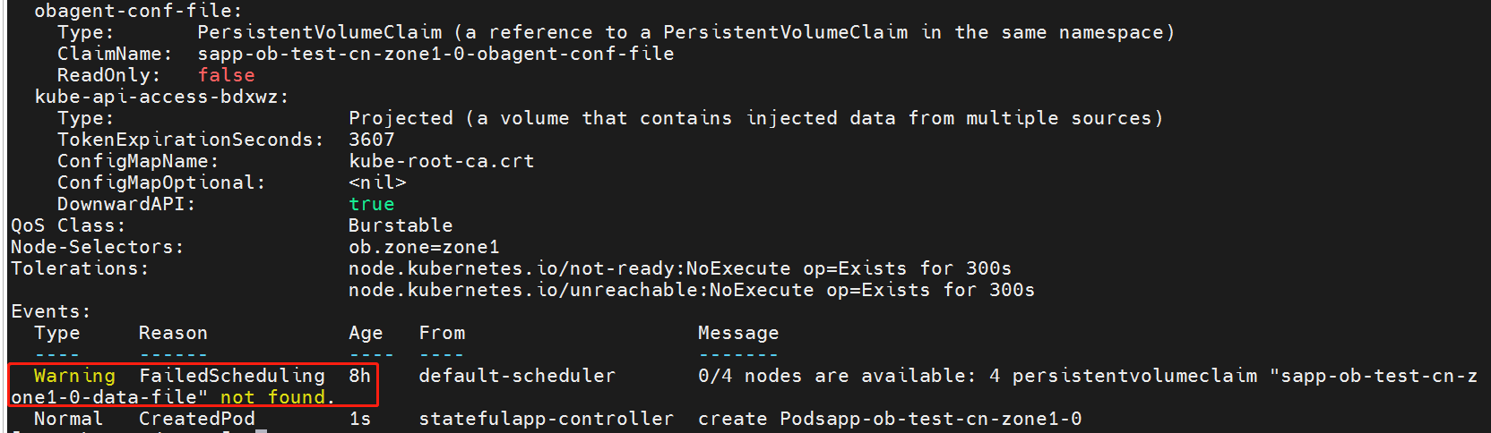Click the TokenExpirationSeconds value 3607
The height and width of the screenshot is (433, 1491).
pyautogui.click(x=371, y=140)
